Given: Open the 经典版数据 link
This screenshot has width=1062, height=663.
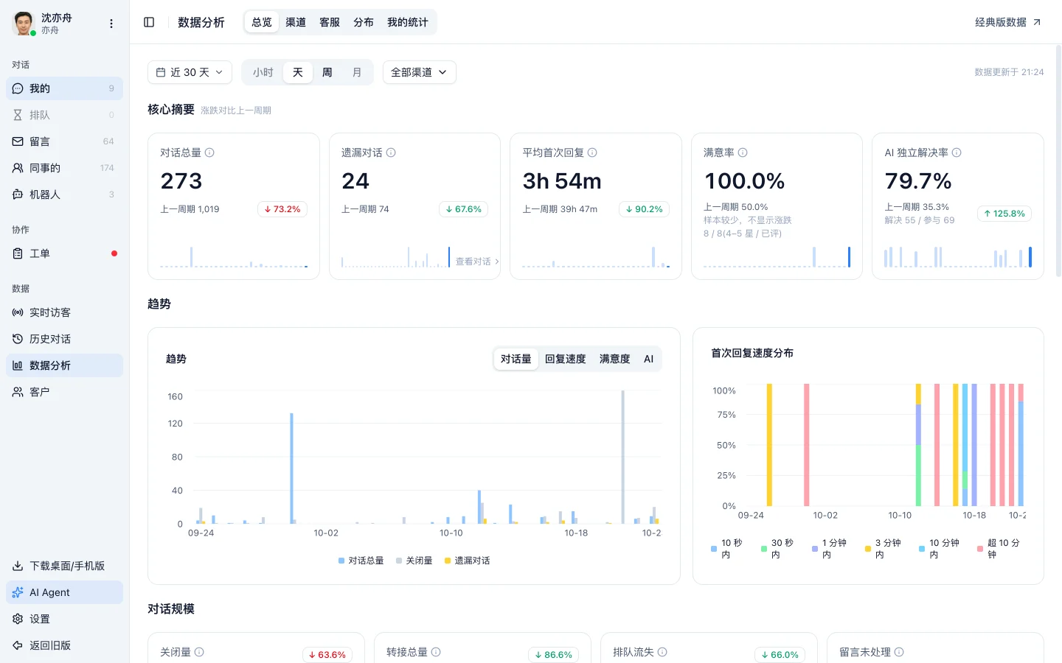Looking at the screenshot, I should point(1008,22).
